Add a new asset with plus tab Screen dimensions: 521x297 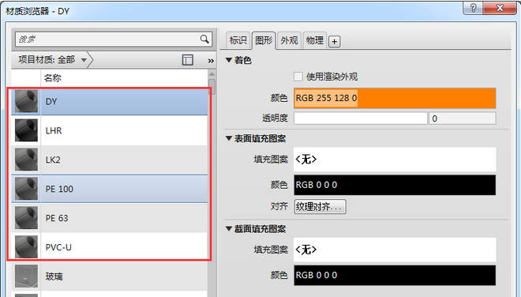pyautogui.click(x=334, y=42)
